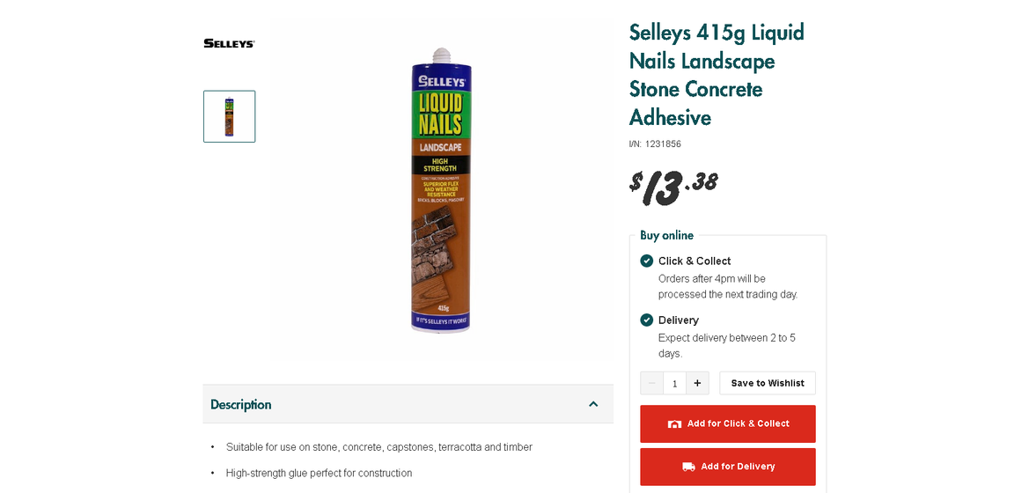Decrease quantity with the minus button
This screenshot has width=1029, height=493.
651,383
